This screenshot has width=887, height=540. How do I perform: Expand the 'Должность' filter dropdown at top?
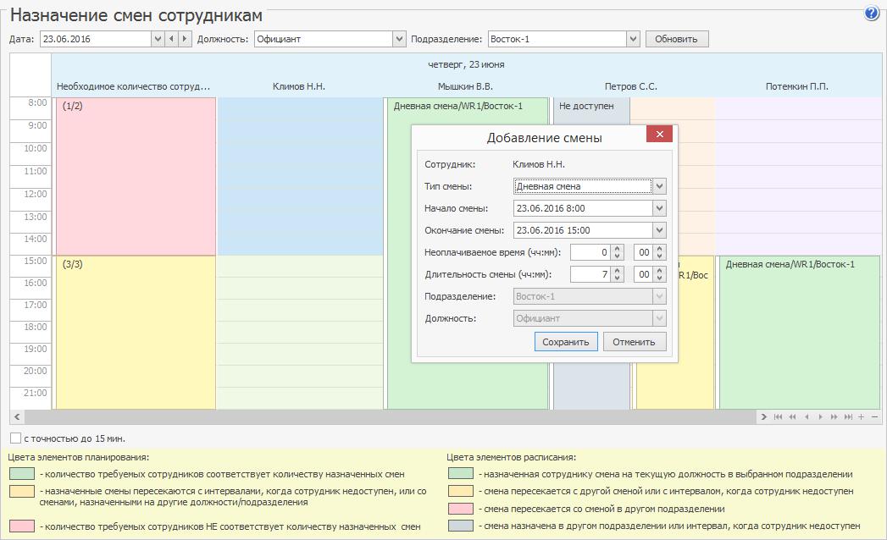tap(399, 39)
